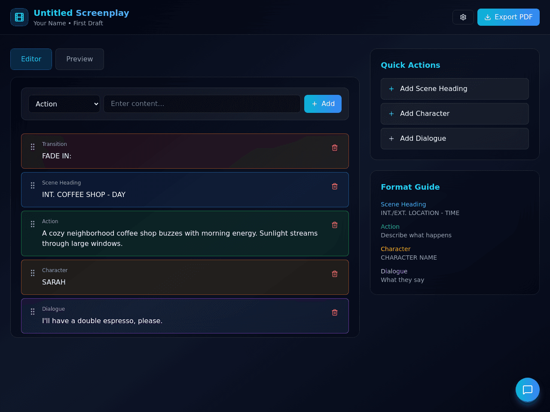This screenshot has width=550, height=412.
Task: Open the chat bubble floating button
Action: [x=528, y=390]
